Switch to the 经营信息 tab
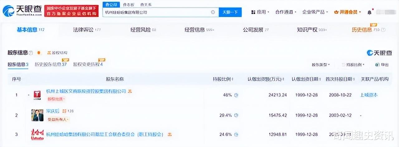Viewport: 399px width, 147px height. (199, 30)
